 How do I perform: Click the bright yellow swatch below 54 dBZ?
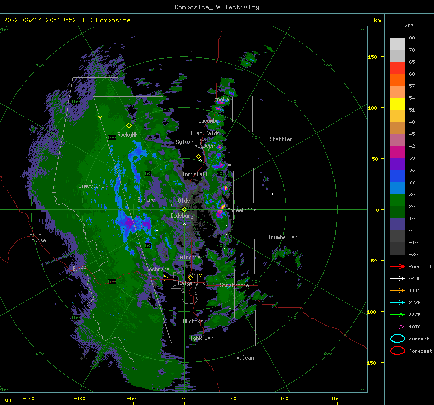397,104
